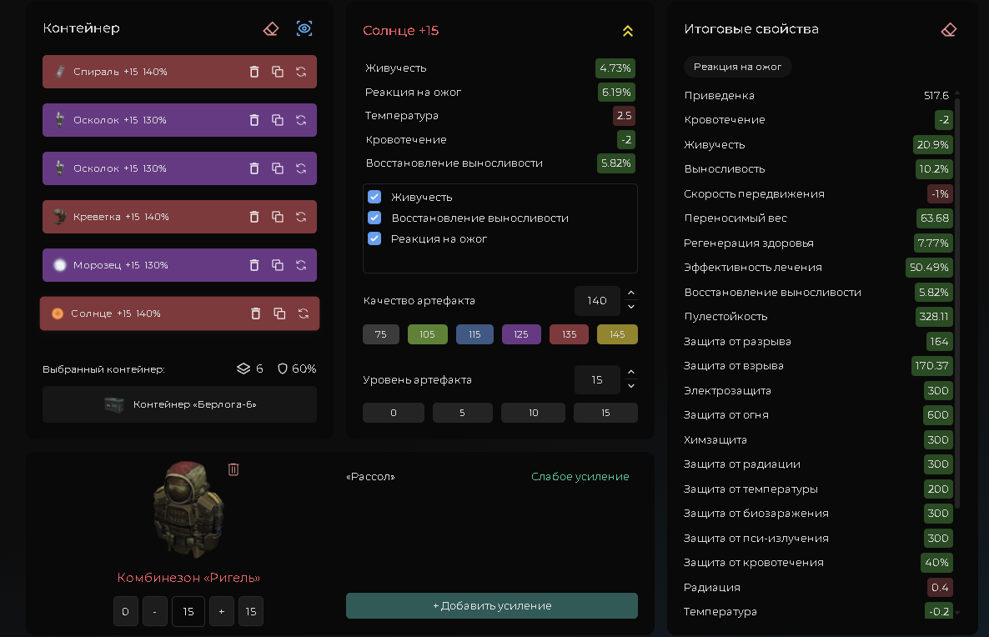Click the Переносимый вес 63.68 value

[934, 218]
